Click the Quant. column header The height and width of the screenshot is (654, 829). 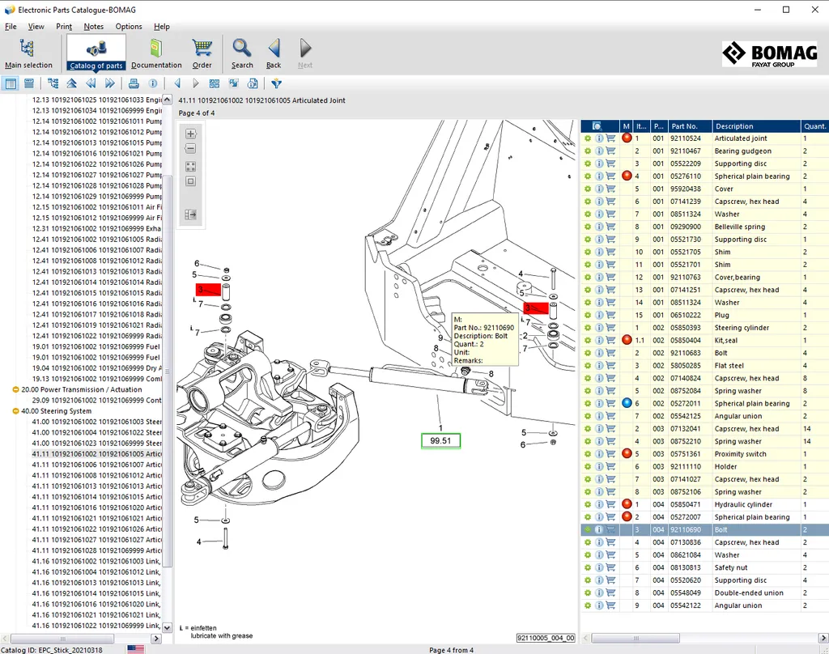click(x=814, y=126)
